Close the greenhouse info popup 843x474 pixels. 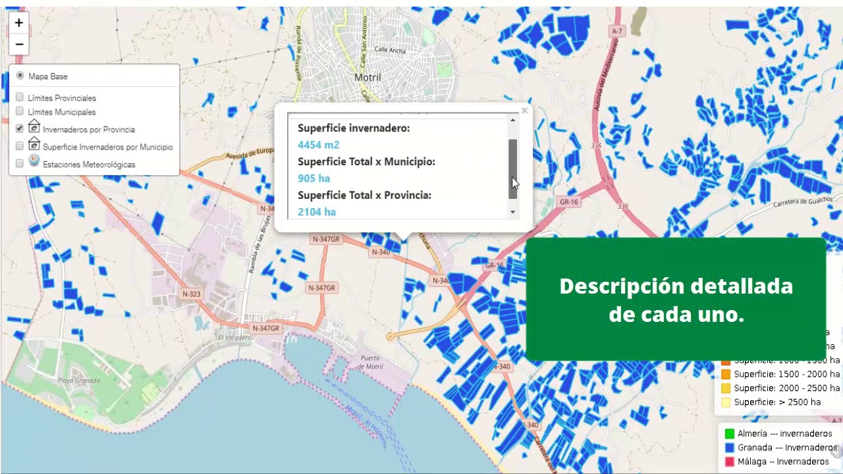pos(524,111)
